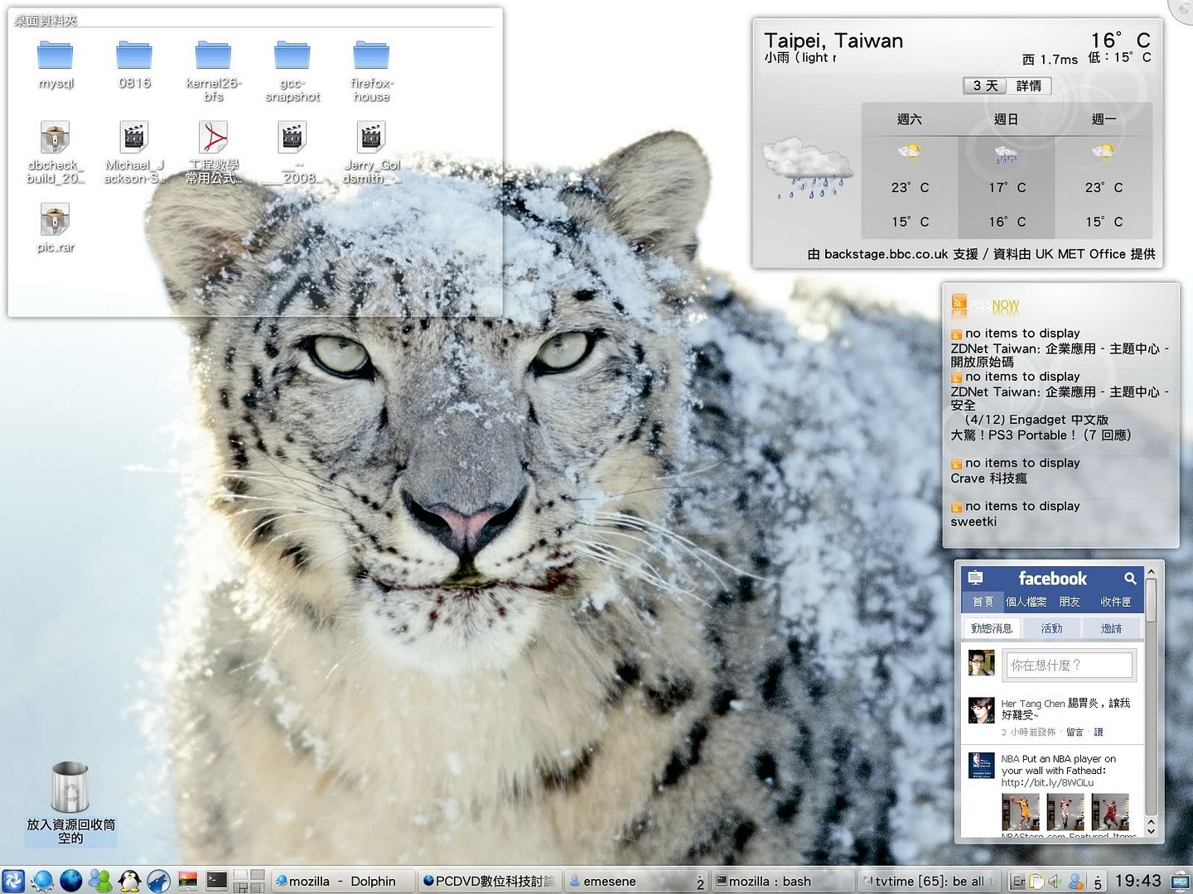This screenshot has height=894, width=1193.
Task: Launch the Tux penguin application in panel
Action: click(129, 881)
